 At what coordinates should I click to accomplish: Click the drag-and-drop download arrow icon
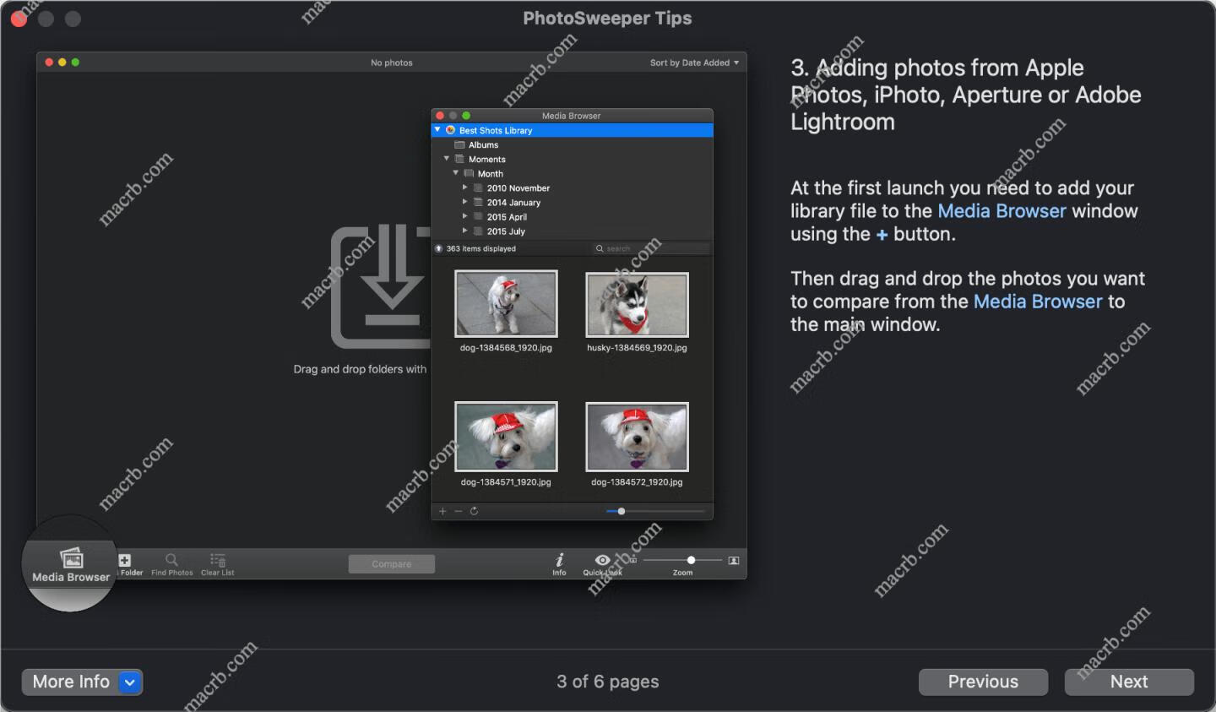tap(380, 286)
